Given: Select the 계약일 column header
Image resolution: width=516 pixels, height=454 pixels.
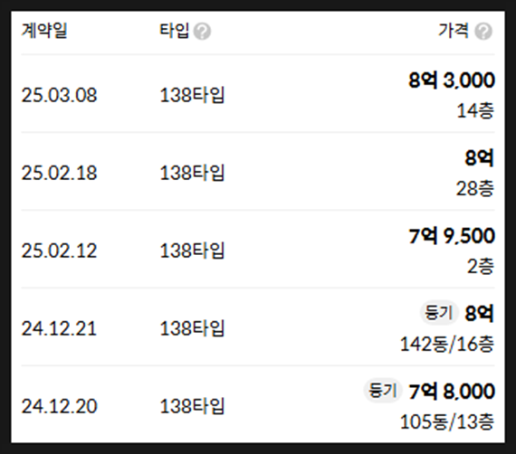Looking at the screenshot, I should [44, 31].
